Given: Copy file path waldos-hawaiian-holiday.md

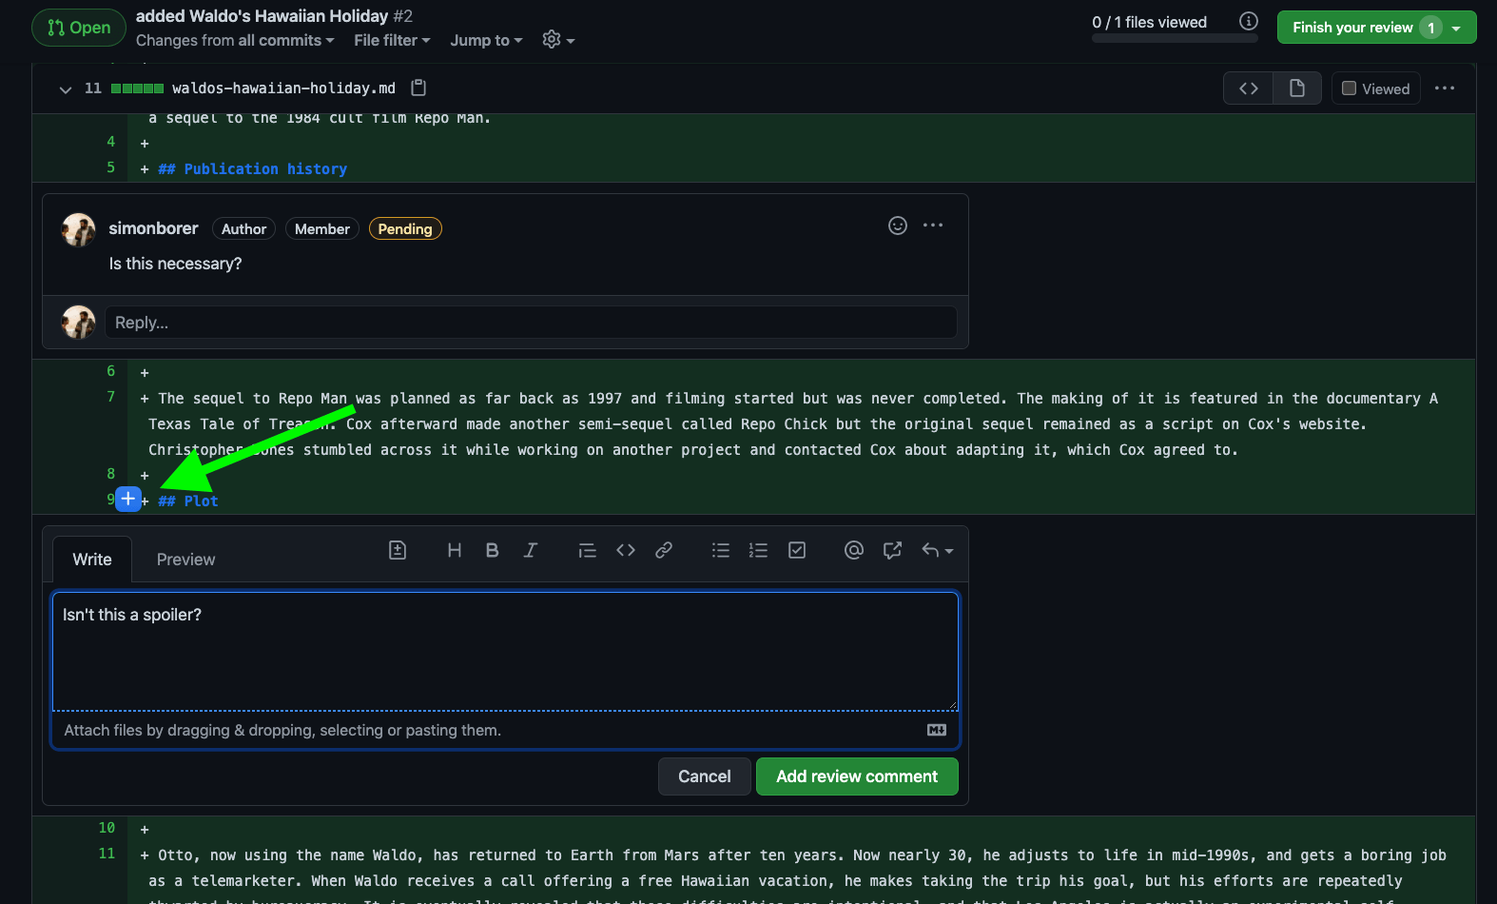Looking at the screenshot, I should pos(418,88).
